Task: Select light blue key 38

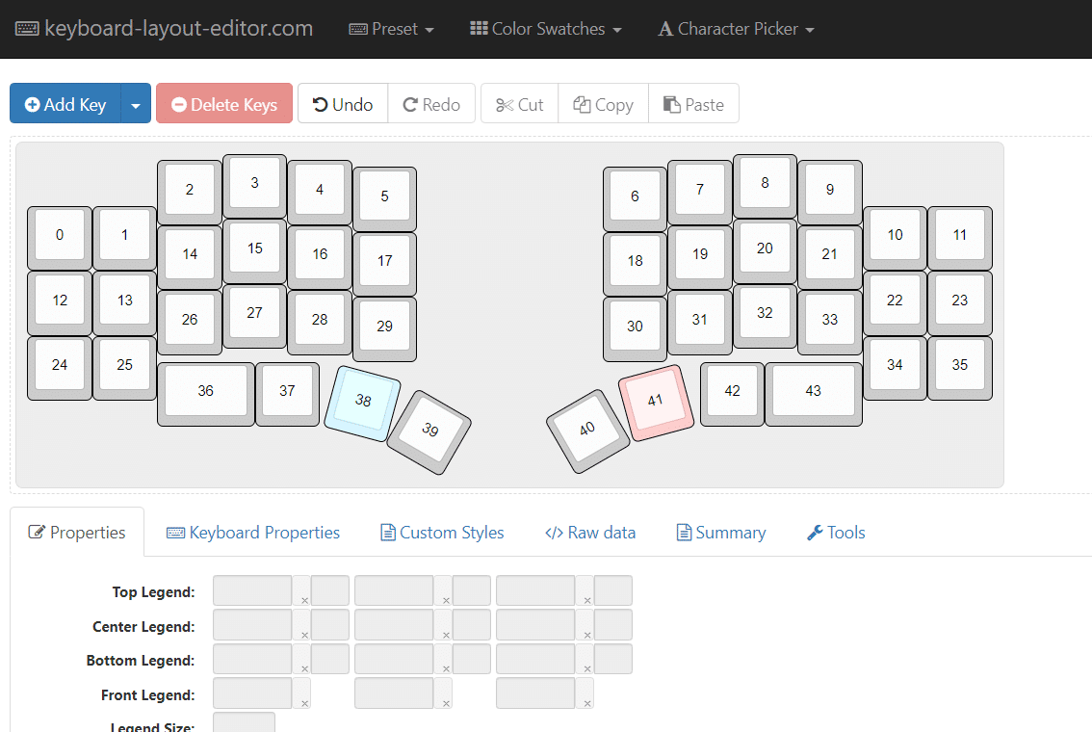Action: pyautogui.click(x=362, y=402)
